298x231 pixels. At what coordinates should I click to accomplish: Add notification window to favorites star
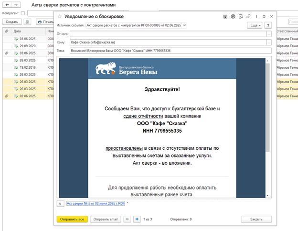coord(60,17)
